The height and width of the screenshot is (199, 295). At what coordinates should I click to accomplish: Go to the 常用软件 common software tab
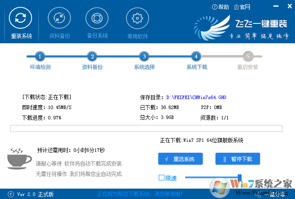[138, 23]
